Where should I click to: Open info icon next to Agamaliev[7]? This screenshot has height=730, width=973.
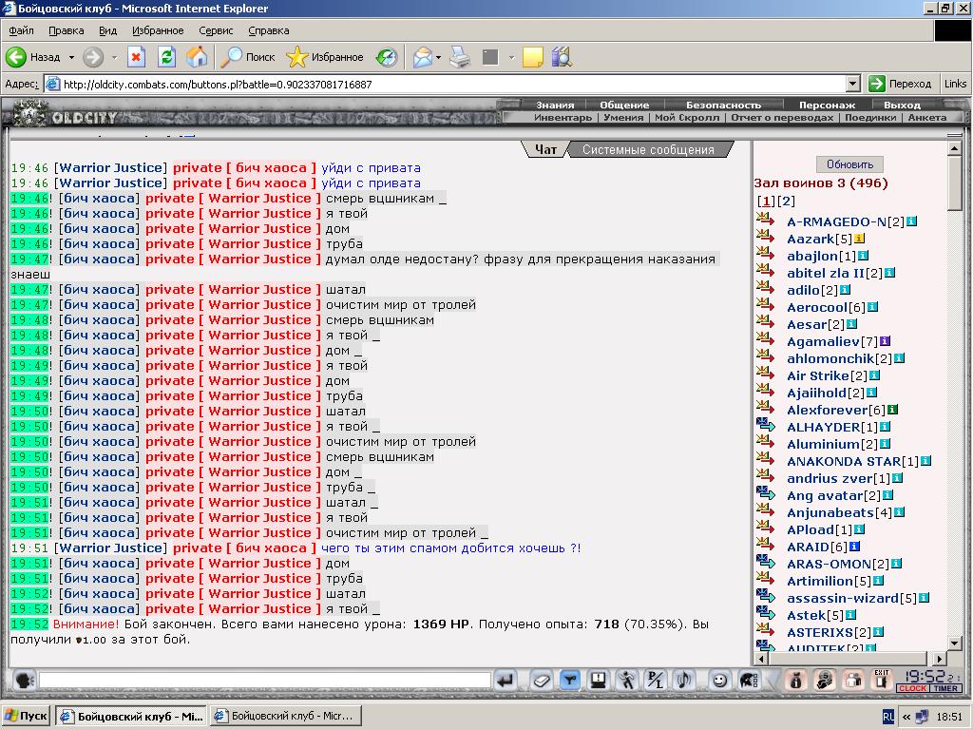coord(885,341)
